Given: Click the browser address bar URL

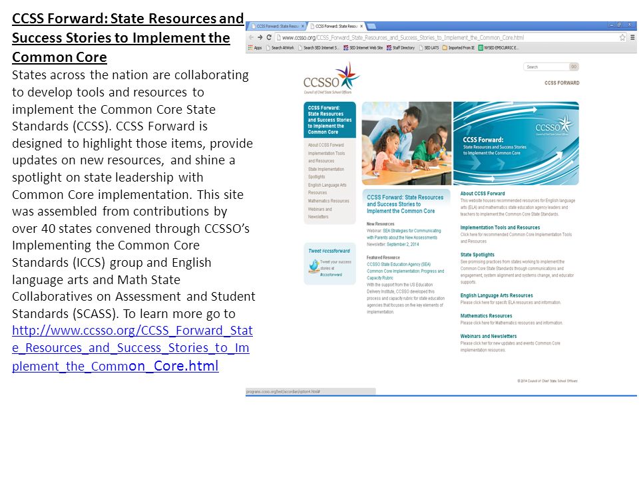Looking at the screenshot, I should click(403, 37).
